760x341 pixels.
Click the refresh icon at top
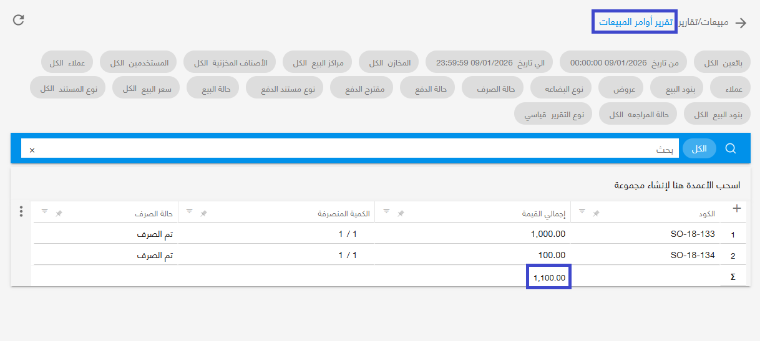19,20
